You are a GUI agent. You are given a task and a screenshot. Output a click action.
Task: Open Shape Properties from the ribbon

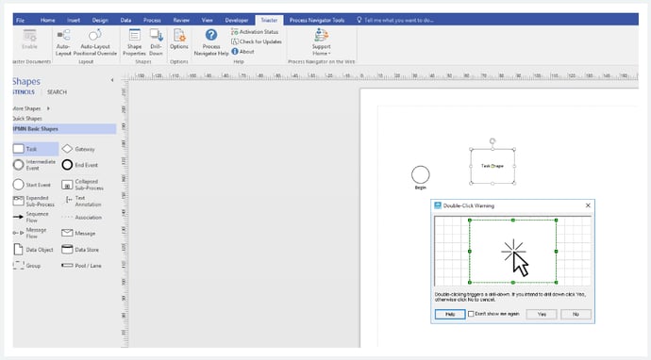tap(135, 41)
